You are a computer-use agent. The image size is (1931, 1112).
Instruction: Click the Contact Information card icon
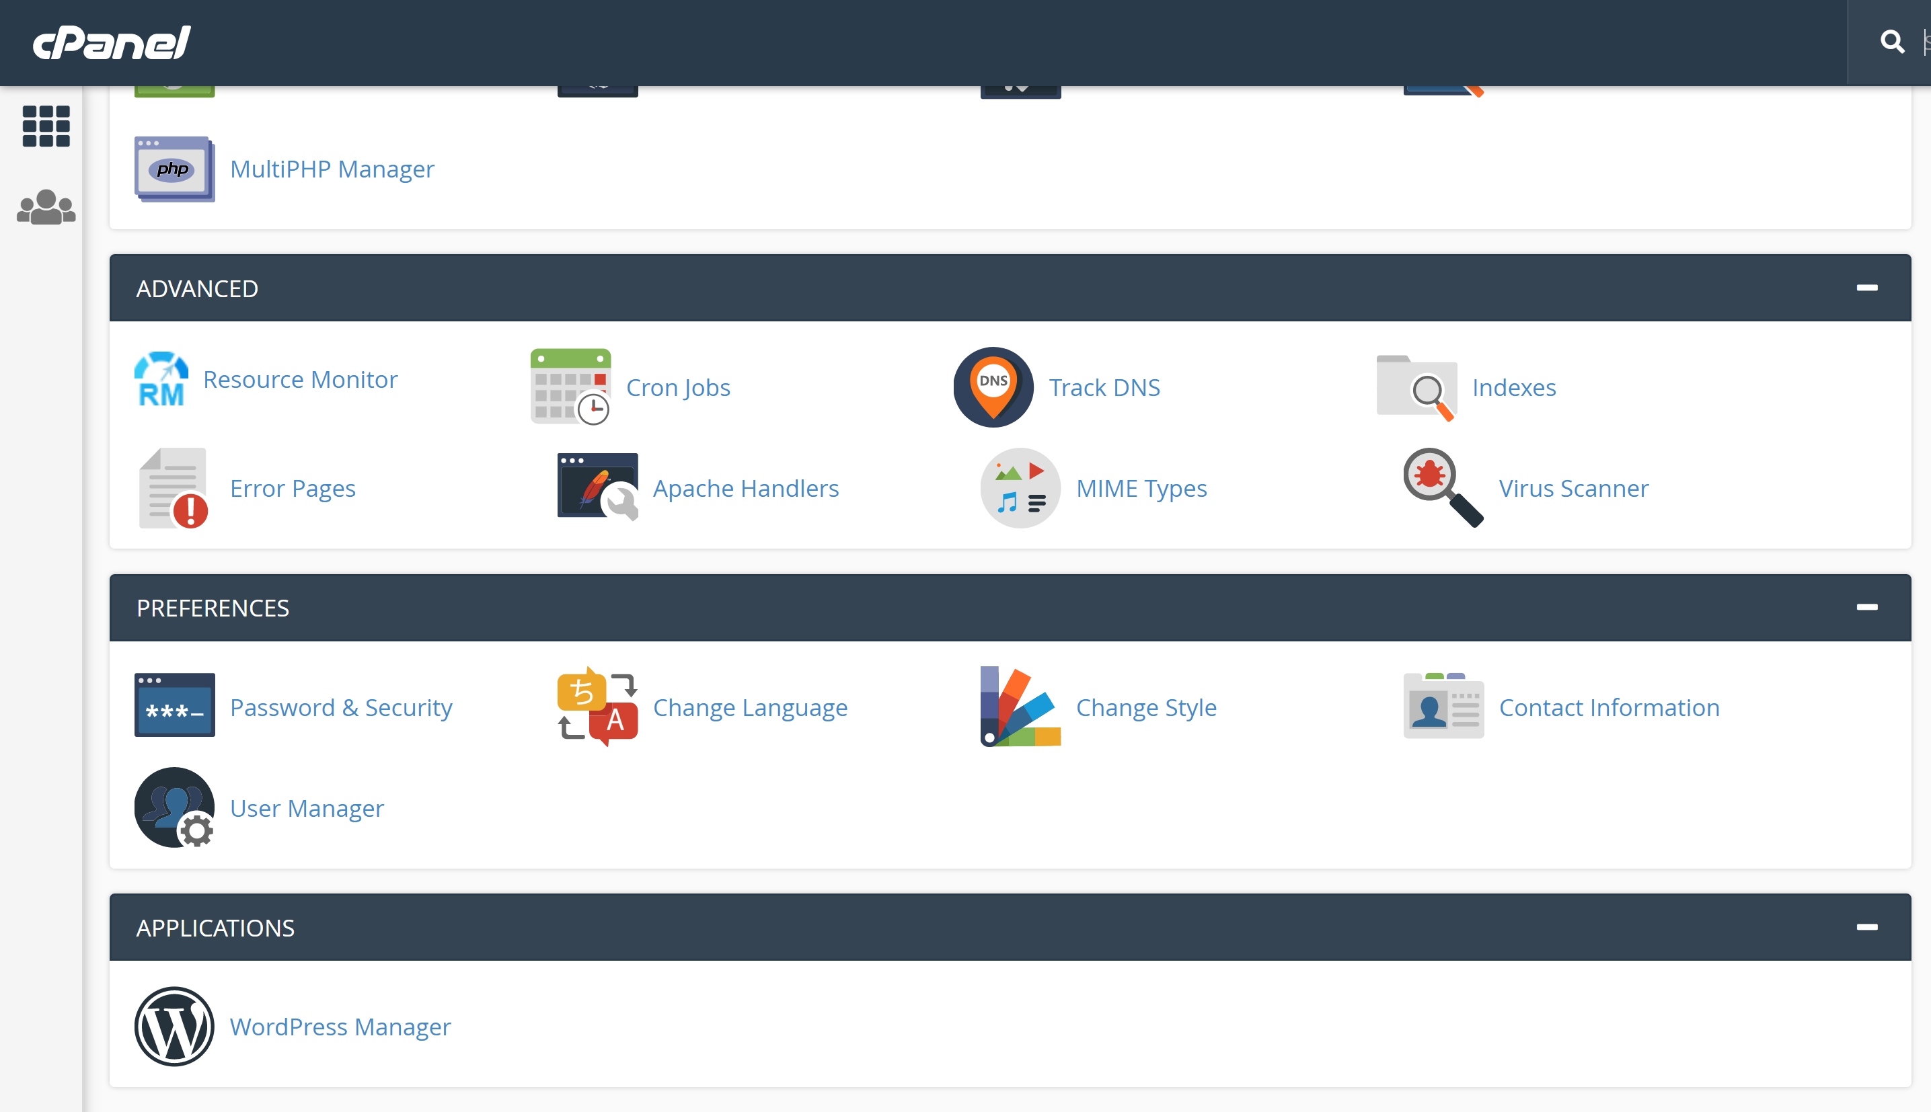point(1443,706)
